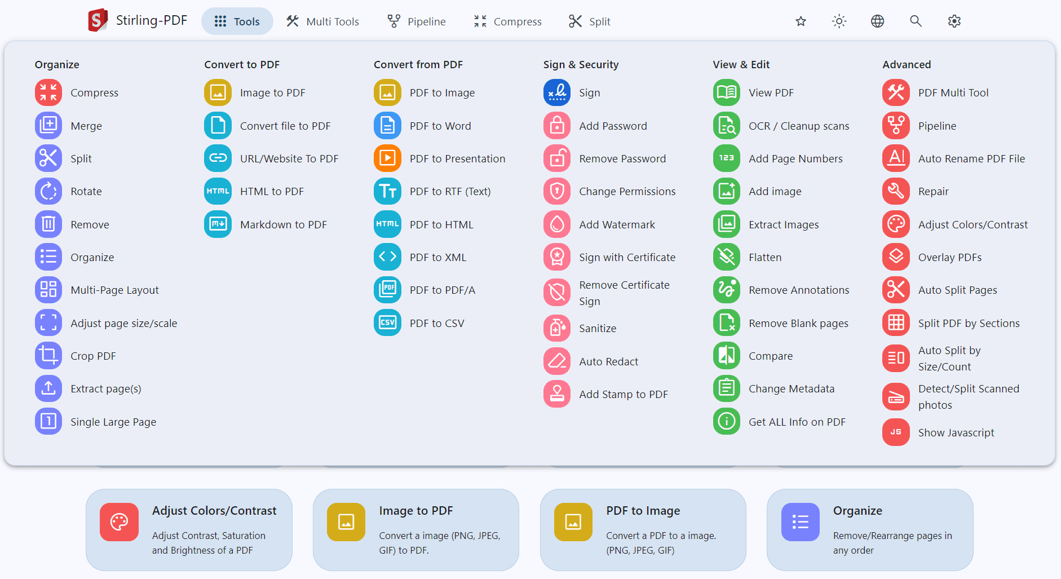Open the PDF Multi Tool

pos(953,92)
